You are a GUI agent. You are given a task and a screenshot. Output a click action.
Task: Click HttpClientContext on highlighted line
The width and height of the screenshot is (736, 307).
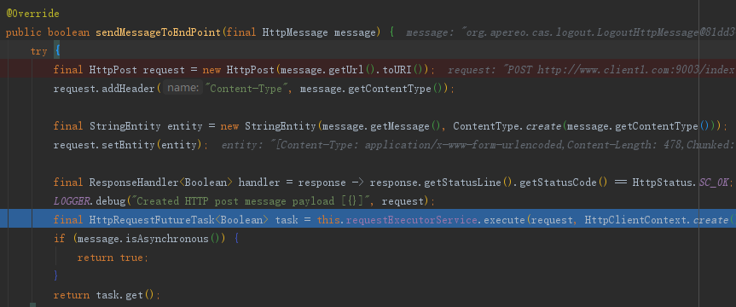coord(636,220)
